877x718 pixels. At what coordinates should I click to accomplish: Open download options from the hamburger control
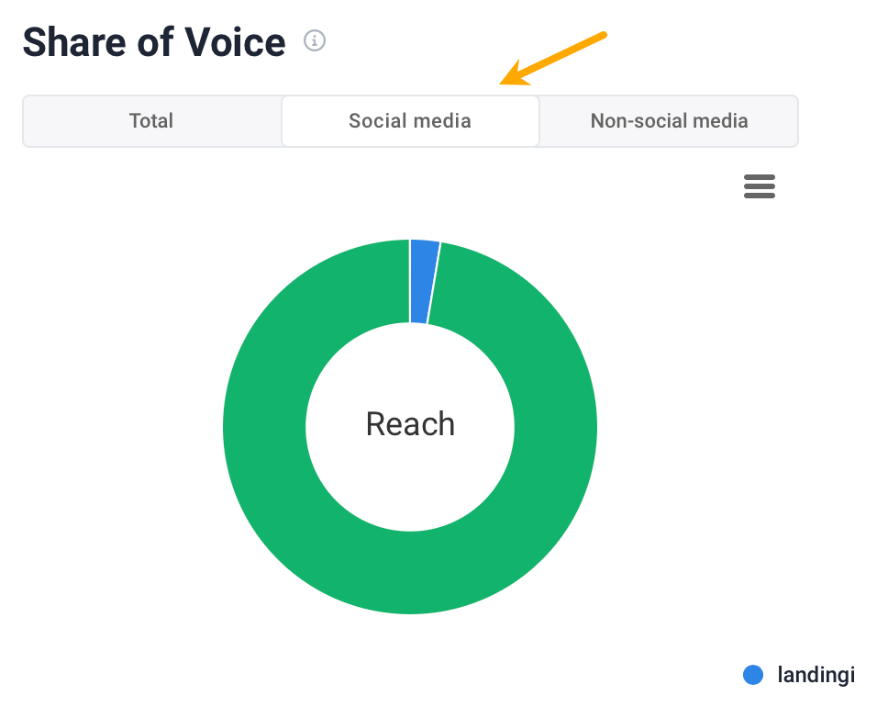[x=760, y=186]
